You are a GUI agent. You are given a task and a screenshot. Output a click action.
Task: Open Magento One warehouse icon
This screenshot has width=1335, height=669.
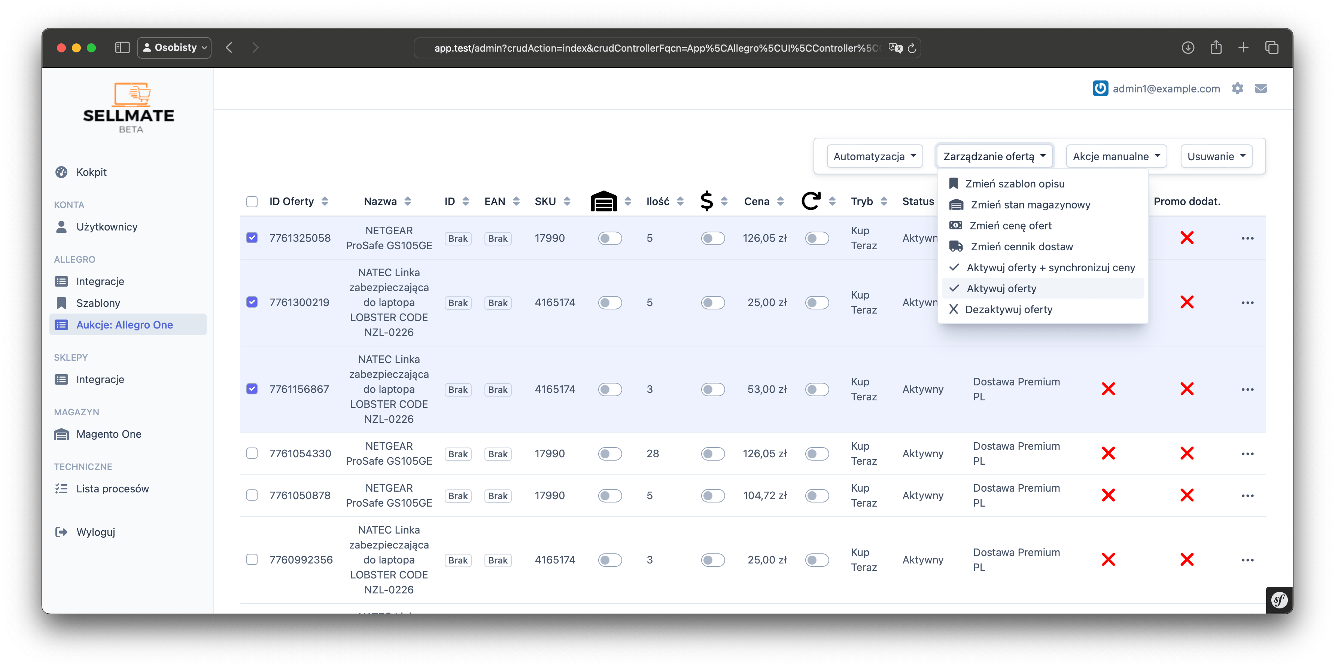click(x=61, y=434)
